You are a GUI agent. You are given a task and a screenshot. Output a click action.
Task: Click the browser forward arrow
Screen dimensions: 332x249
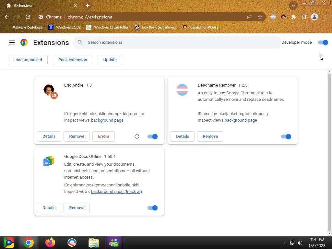pos(18,17)
